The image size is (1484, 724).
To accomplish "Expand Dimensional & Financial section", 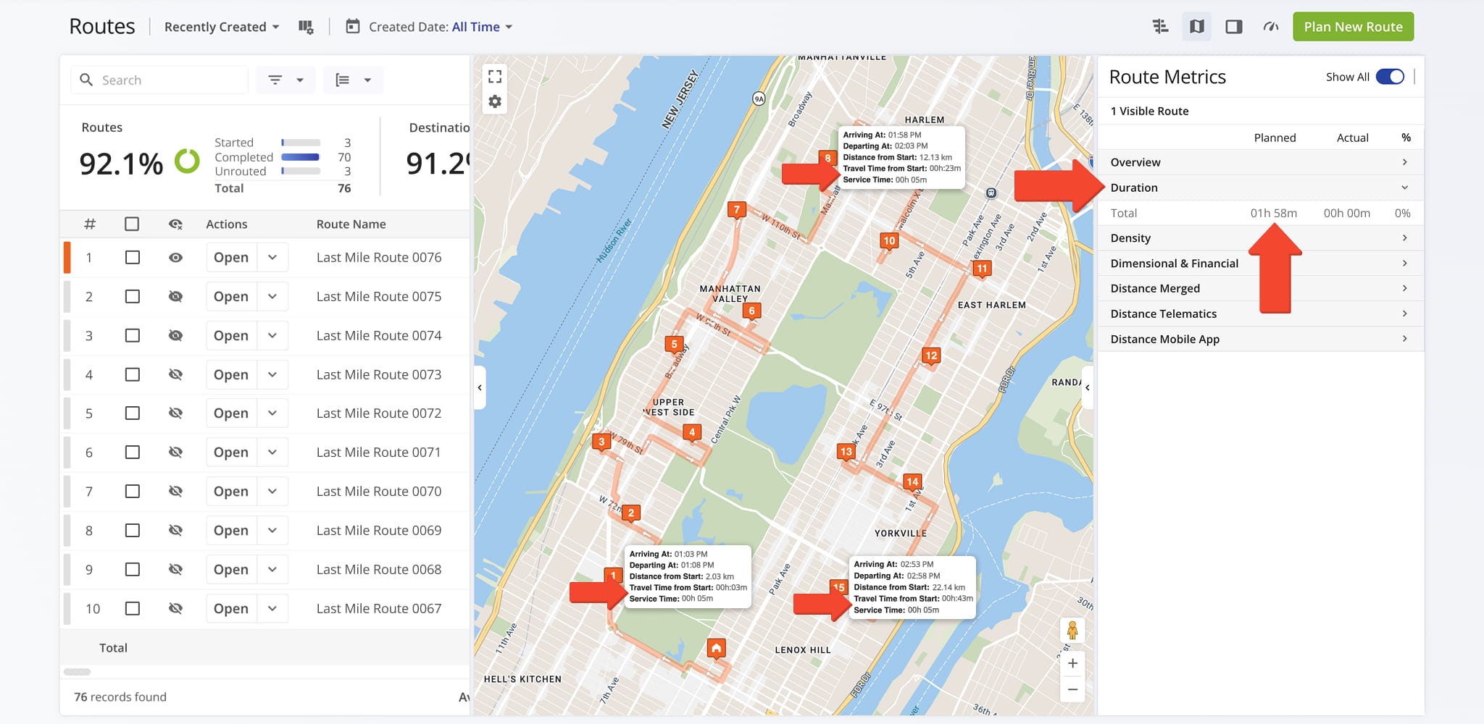I will 1261,264.
